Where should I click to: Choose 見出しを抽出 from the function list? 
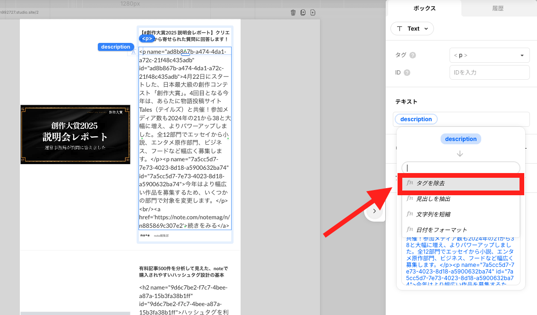460,199
